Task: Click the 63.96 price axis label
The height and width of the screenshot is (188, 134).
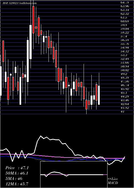Action: (x=124, y=6)
